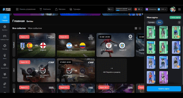The width and height of the screenshot is (183, 98).
Task: Click the purple wallet icon
Action: coord(147,9)
